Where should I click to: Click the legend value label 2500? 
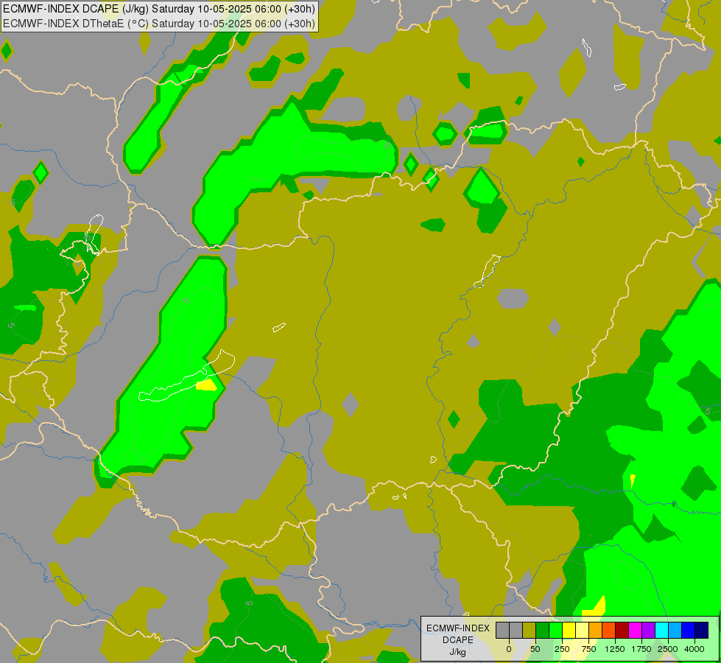point(668,649)
